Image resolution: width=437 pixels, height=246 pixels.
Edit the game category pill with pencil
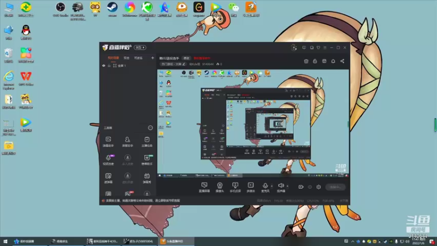[x=173, y=64]
